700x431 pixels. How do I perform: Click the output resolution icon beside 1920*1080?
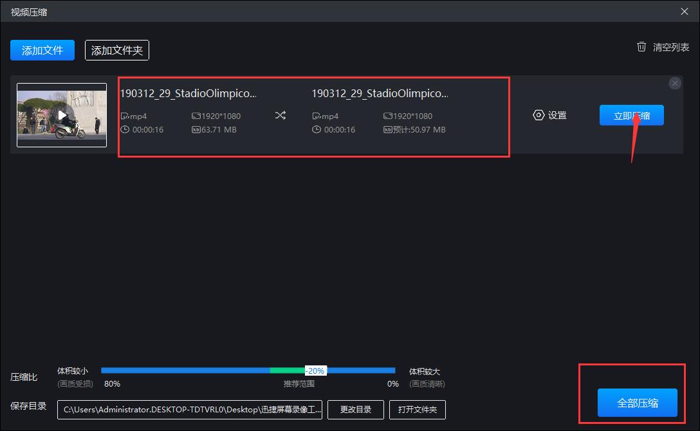pos(387,116)
